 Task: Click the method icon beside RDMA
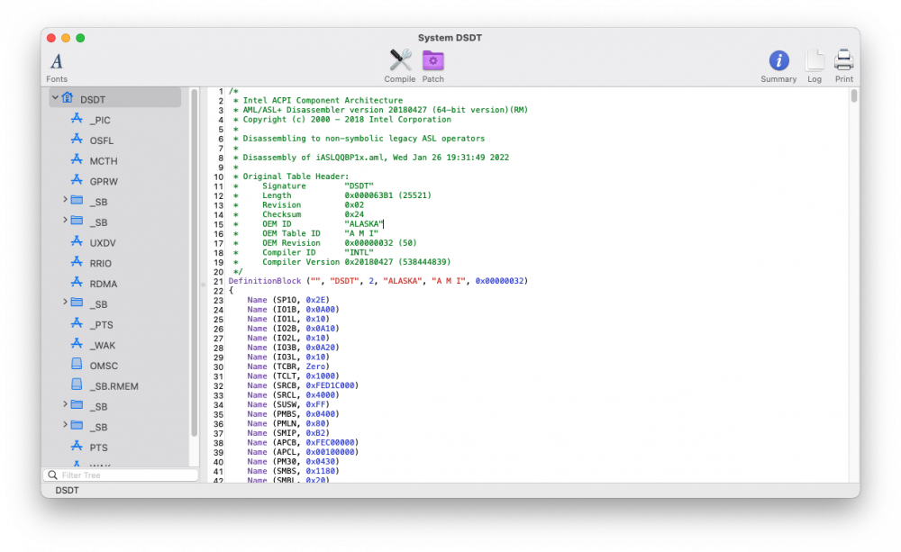pos(77,283)
